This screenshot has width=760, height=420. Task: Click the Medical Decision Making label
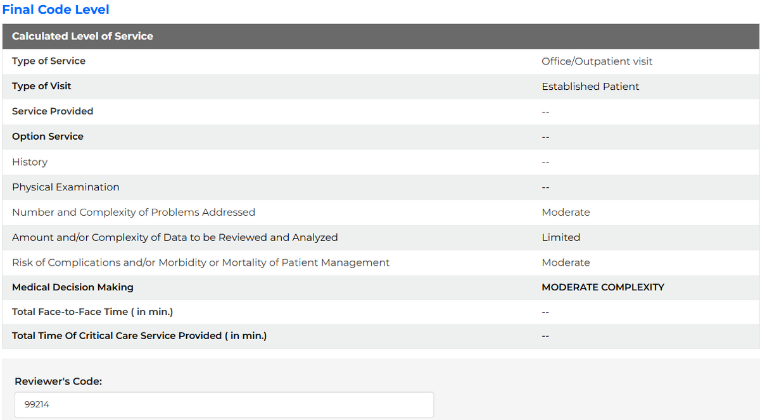click(73, 287)
